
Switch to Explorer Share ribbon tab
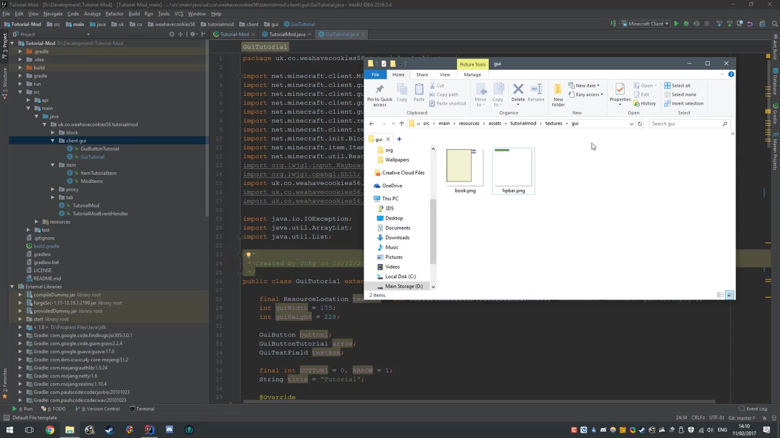[422, 75]
